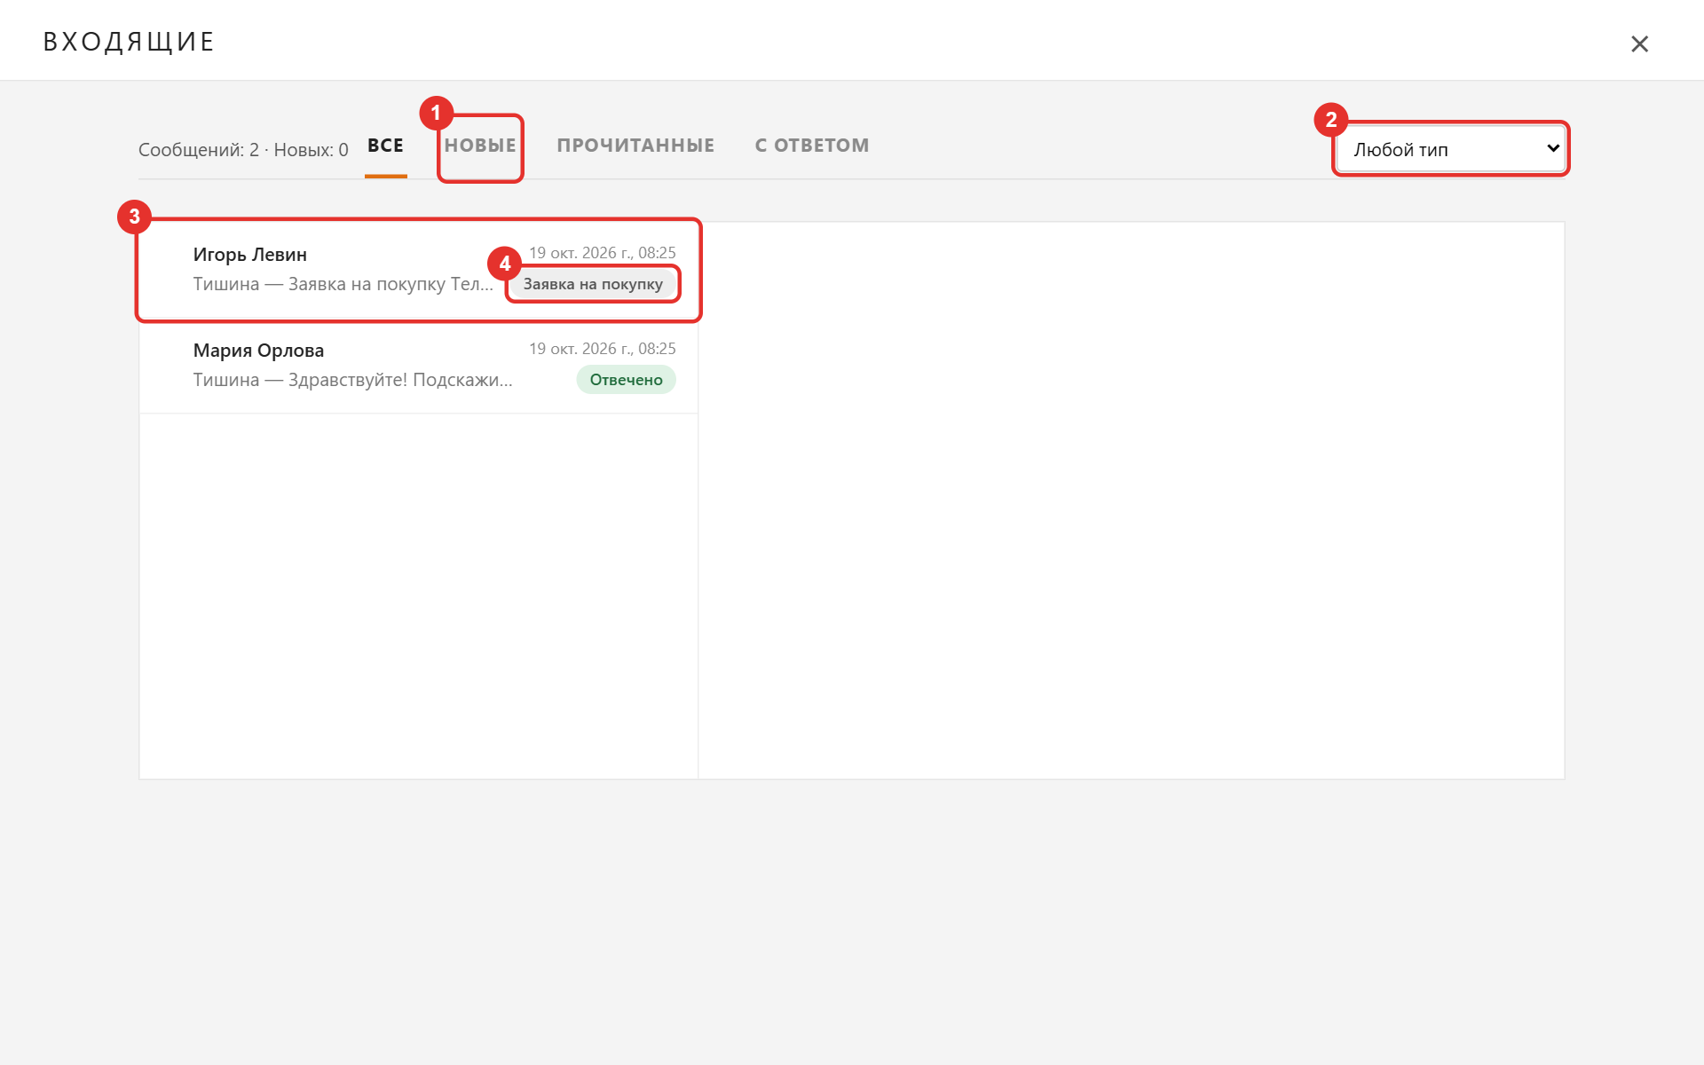Select the Тишина — Здравствуйте! preview text
Viewport: 1704px width, 1065px height.
(352, 380)
